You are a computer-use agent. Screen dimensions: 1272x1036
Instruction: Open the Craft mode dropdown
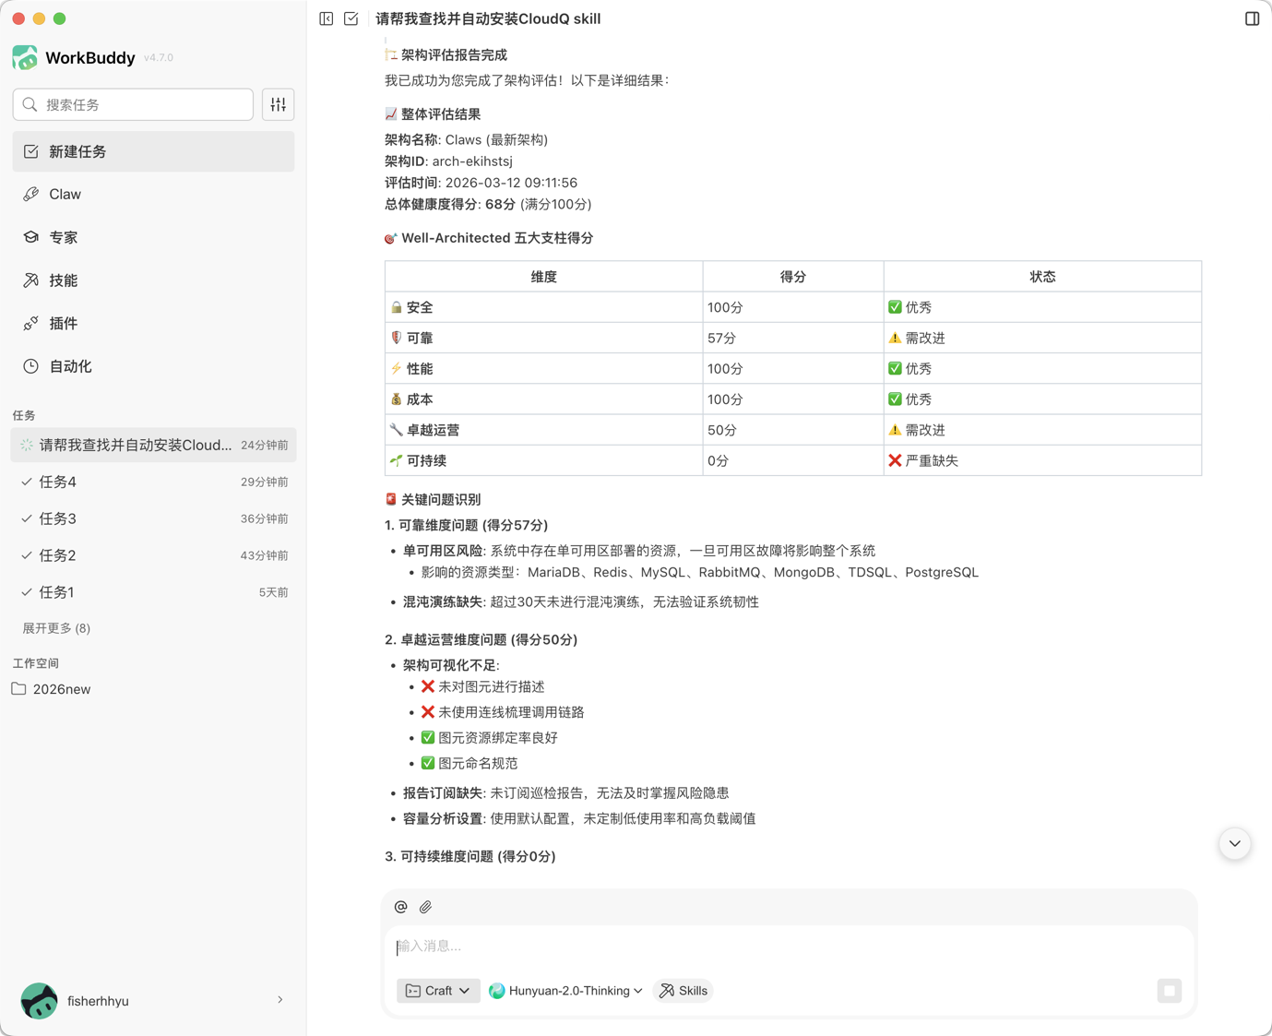point(438,991)
